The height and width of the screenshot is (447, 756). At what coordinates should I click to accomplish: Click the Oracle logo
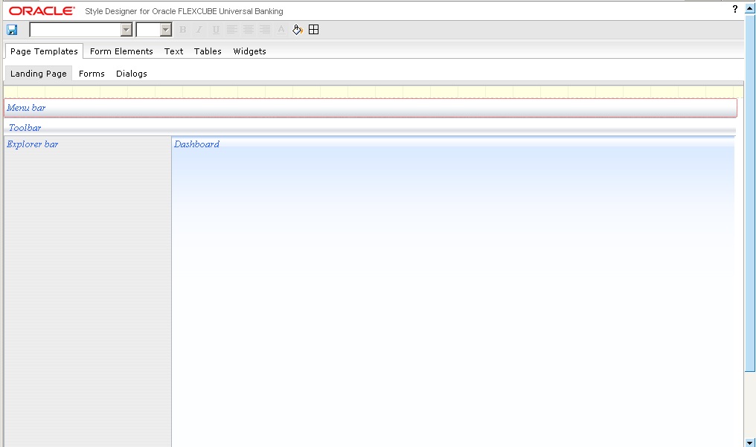(42, 10)
